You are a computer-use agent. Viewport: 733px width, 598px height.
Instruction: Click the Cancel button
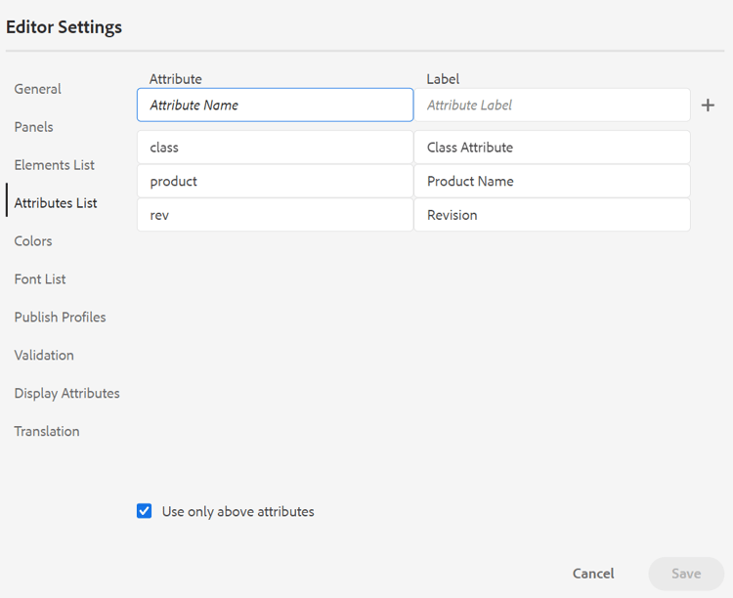click(x=593, y=574)
